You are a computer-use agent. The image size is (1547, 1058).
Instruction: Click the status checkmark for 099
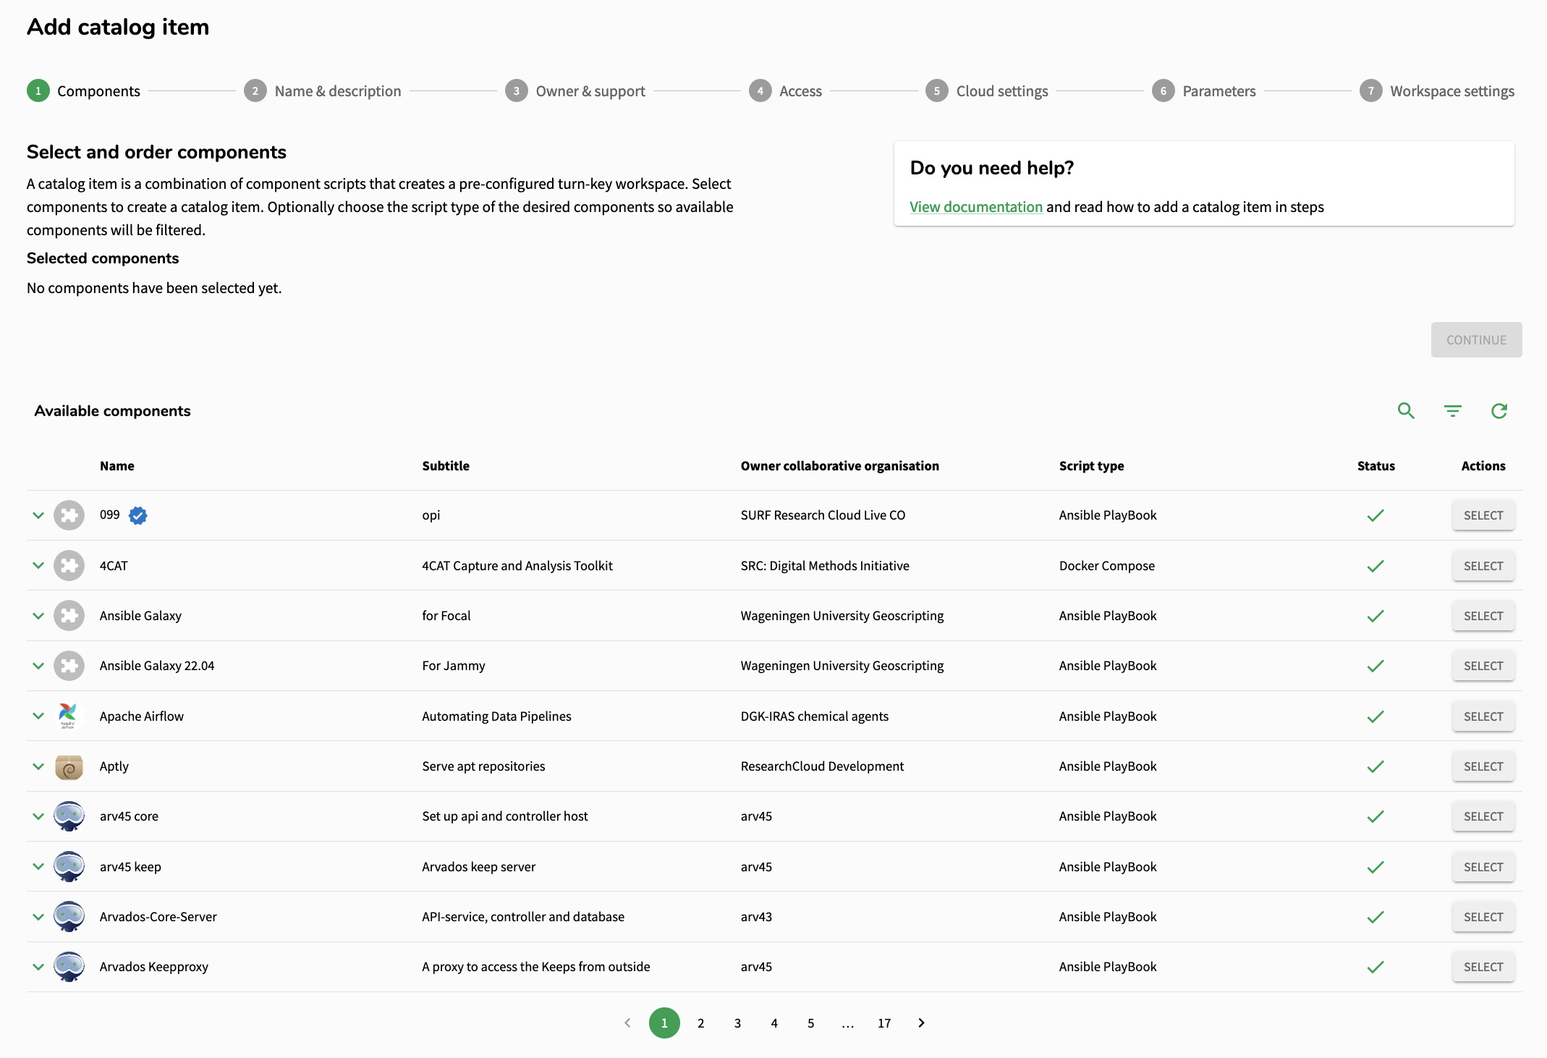click(1376, 515)
